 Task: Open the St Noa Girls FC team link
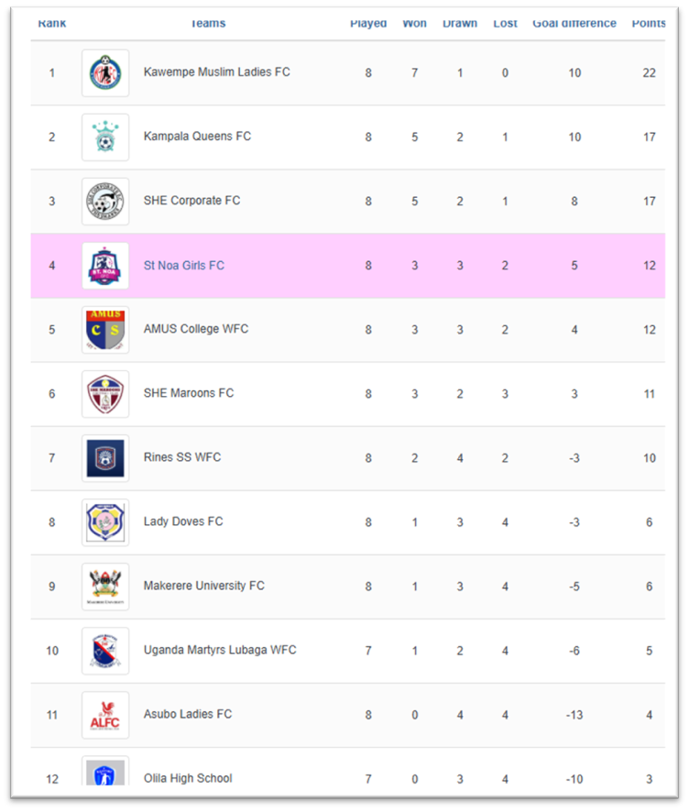184,266
